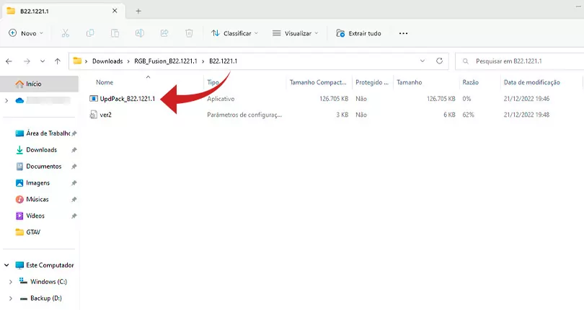Image resolution: width=584 pixels, height=310 pixels.
Task: Go back with the left arrow
Action: (x=9, y=61)
